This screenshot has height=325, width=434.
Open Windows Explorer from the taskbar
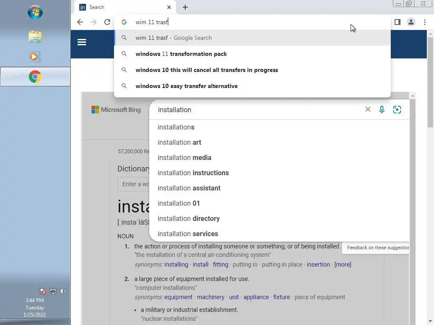(35, 37)
